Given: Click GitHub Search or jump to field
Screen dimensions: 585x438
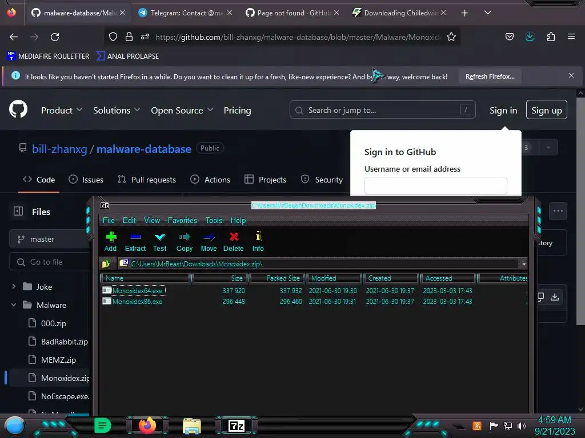Looking at the screenshot, I should coord(382,110).
